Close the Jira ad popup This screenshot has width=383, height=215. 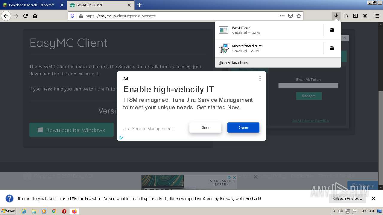[205, 128]
